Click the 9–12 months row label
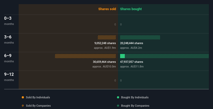This screenshot has width=213, height=109. (9, 77)
